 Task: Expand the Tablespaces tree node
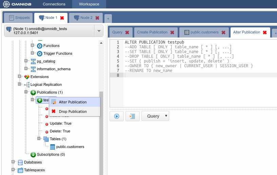point(13,170)
